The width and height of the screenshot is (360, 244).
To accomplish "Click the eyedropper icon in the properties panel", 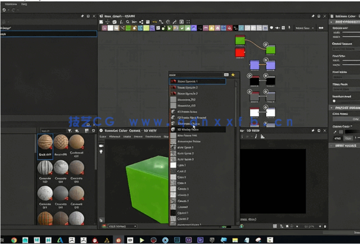I will [335, 132].
